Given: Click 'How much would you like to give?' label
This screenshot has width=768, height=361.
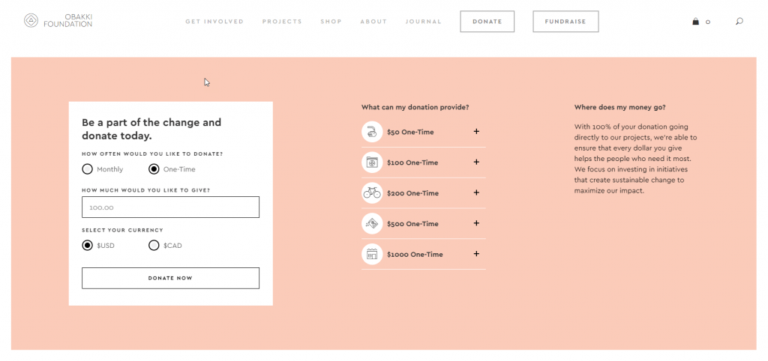Looking at the screenshot, I should tap(146, 190).
